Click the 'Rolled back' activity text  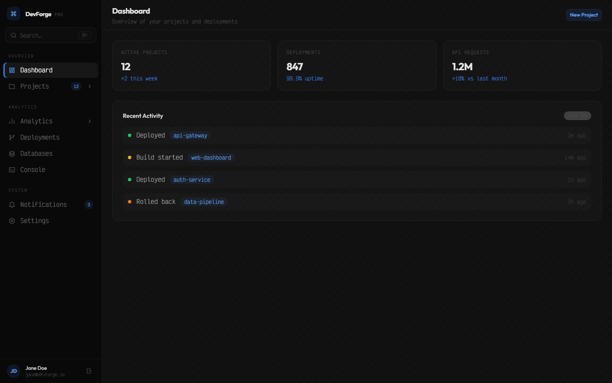156,202
